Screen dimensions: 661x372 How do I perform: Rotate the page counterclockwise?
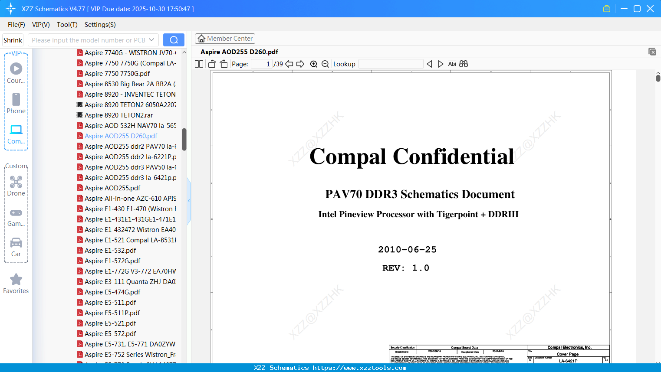click(212, 64)
